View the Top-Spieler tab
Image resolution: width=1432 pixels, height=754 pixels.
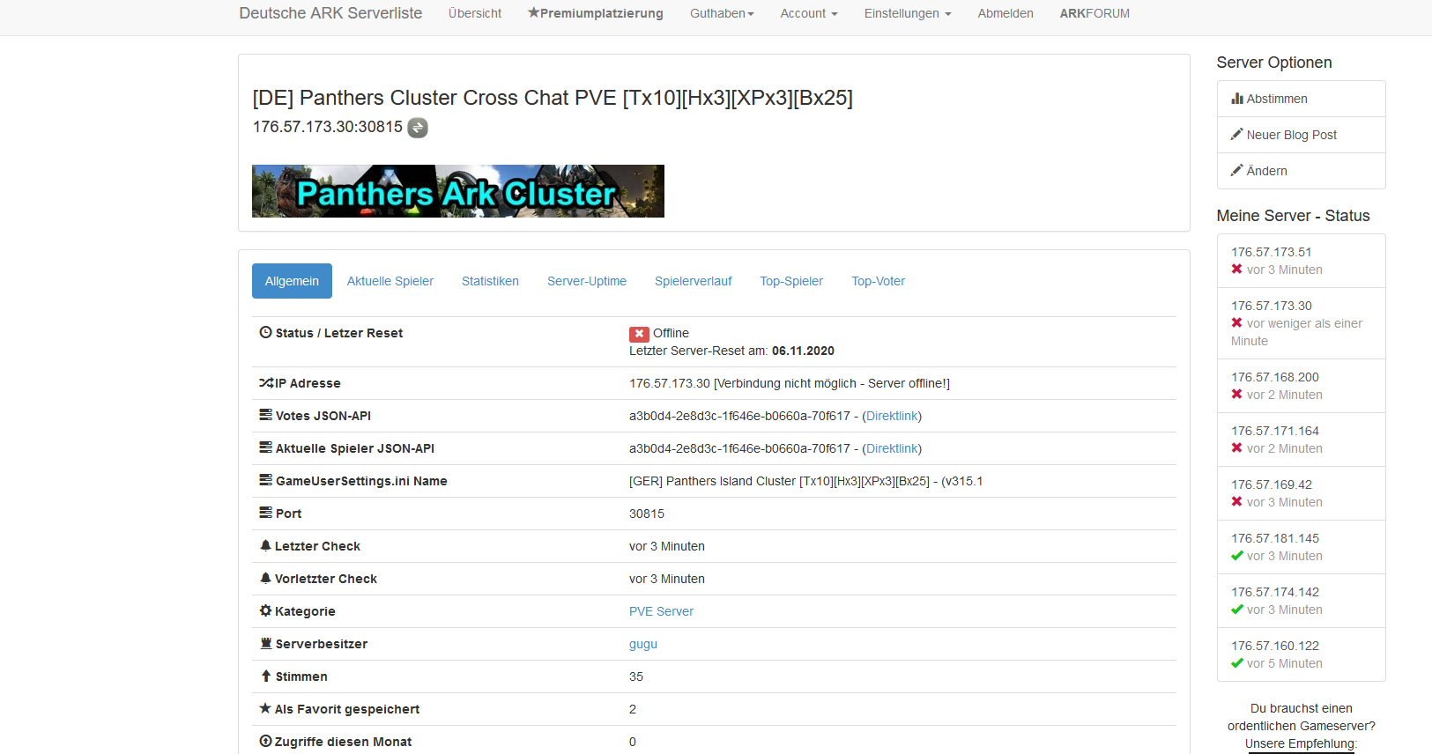coord(791,281)
